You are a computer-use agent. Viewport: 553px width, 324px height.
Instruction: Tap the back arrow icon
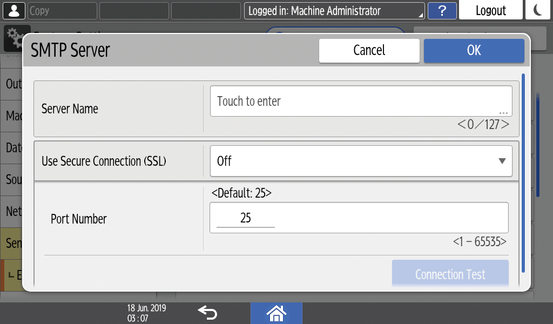coord(207,312)
